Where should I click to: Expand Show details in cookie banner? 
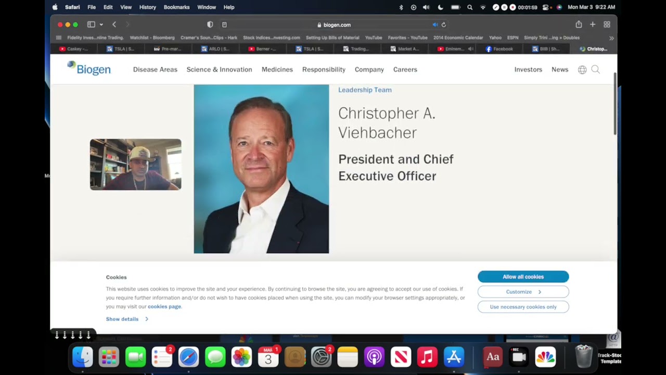(127, 319)
